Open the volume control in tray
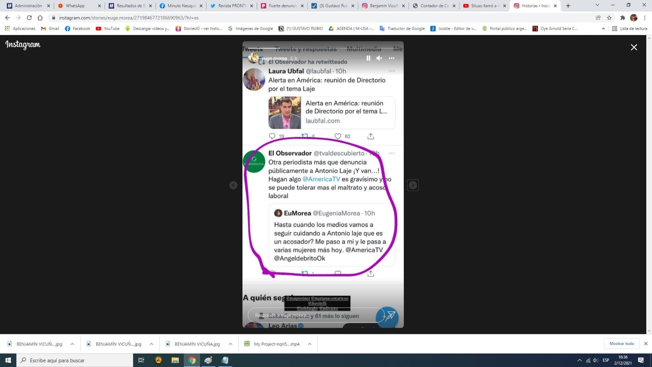Viewport: 652px width, 367px height. click(595, 360)
